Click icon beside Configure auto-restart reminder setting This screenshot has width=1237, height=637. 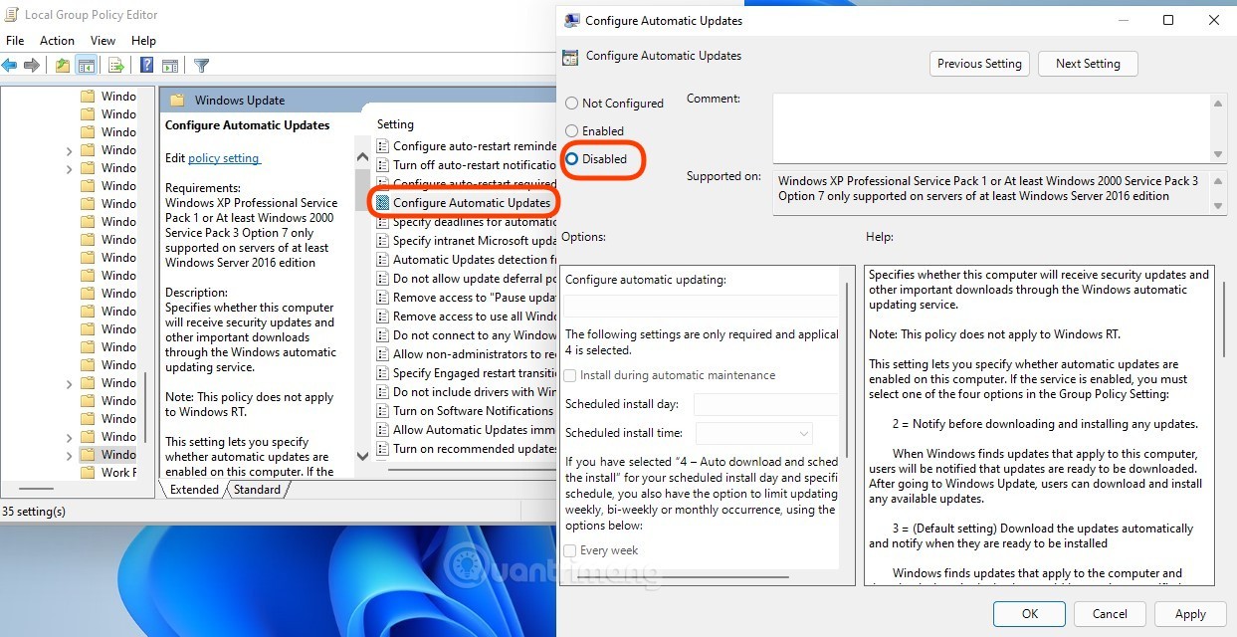pos(383,146)
